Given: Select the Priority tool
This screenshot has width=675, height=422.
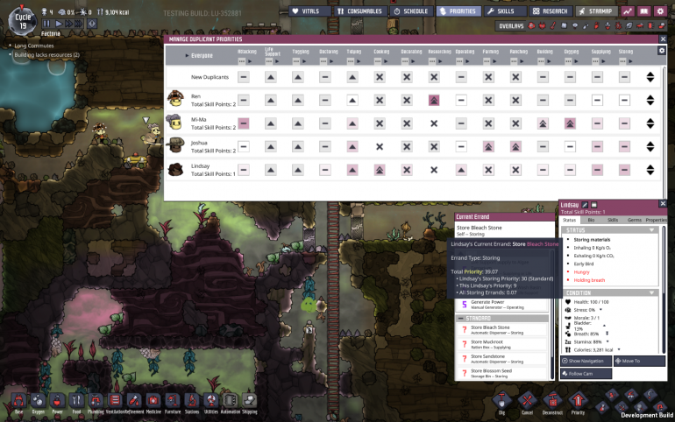Looking at the screenshot, I should click(578, 401).
